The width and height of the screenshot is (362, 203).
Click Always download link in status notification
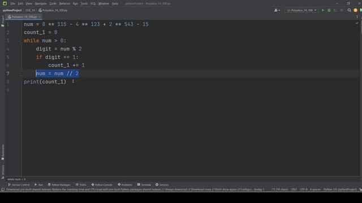tap(176, 189)
